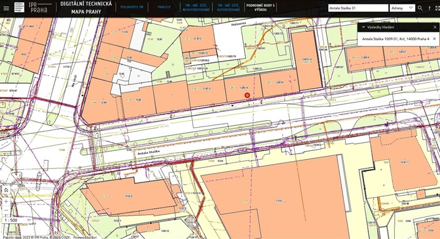The height and width of the screenshot is (239, 440).
Task: Select Antala Staška 1009/31 search result
Action: (395, 39)
